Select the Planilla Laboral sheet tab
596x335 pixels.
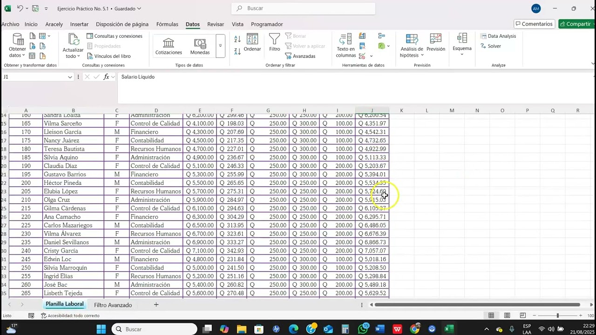point(65,304)
